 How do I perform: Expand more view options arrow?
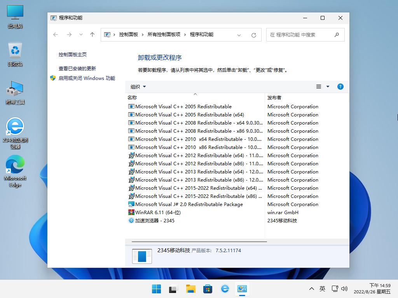(328, 87)
